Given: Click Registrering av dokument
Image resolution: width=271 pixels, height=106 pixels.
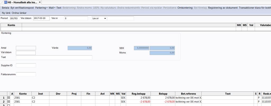Looking at the screenshot, I should 223,8.
